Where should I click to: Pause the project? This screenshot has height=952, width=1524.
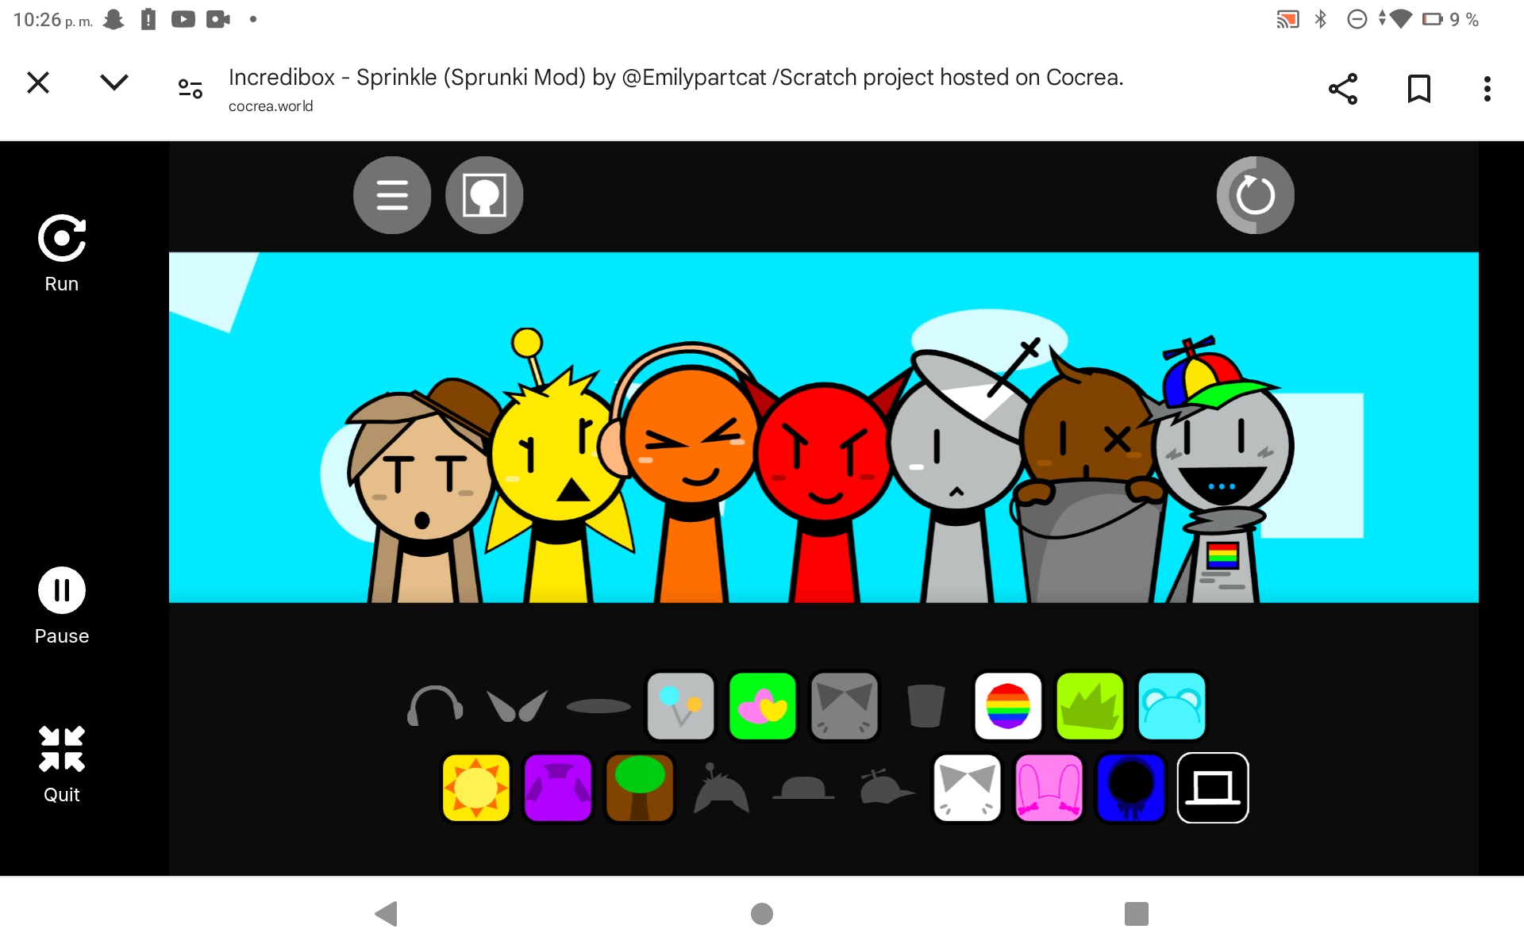tap(62, 590)
